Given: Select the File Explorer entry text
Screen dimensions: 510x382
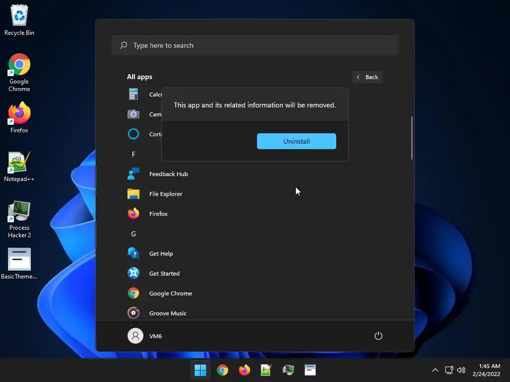Looking at the screenshot, I should [x=165, y=194].
